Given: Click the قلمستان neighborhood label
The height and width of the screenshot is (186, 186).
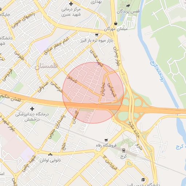Looking at the screenshot, I should [46, 66].
